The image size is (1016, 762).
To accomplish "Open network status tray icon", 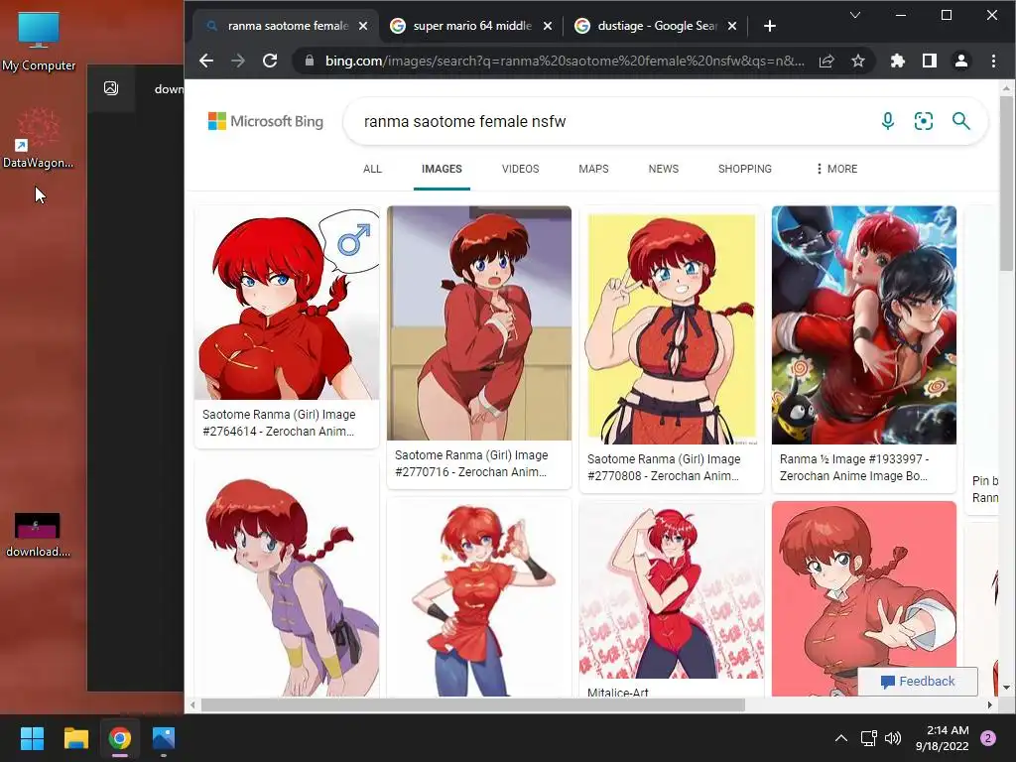I will point(868,738).
